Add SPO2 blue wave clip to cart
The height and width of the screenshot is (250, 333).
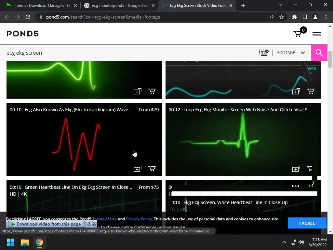(310, 91)
